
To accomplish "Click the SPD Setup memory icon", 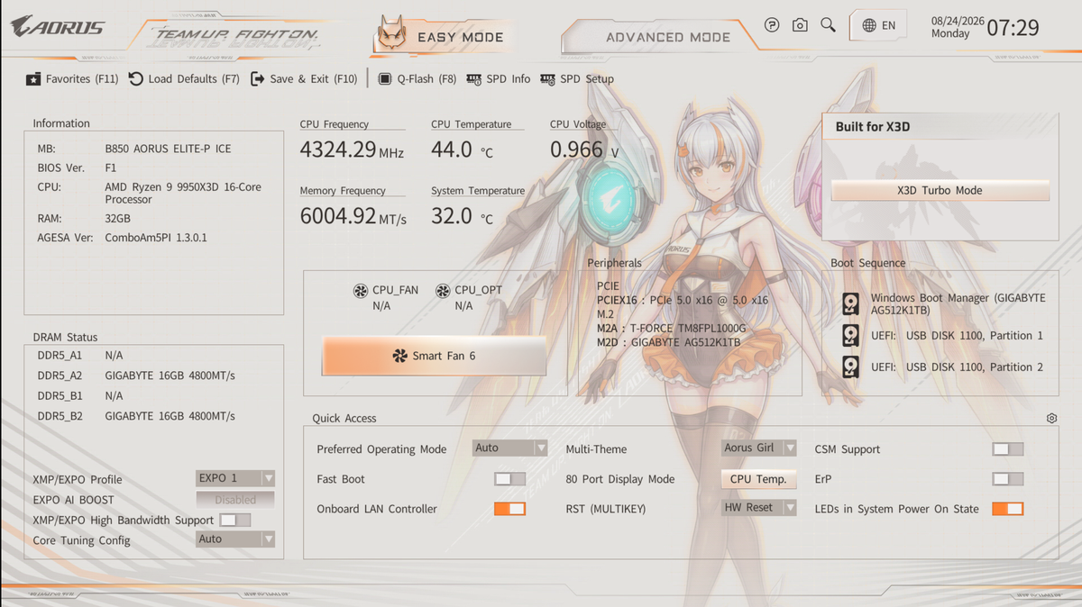I will point(547,79).
